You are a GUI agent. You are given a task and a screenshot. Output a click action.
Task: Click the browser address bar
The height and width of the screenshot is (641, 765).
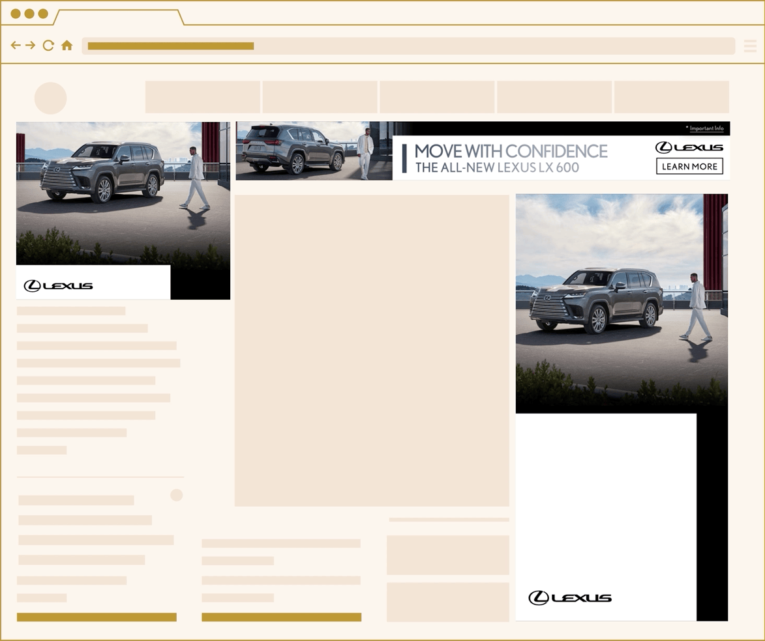pyautogui.click(x=408, y=46)
